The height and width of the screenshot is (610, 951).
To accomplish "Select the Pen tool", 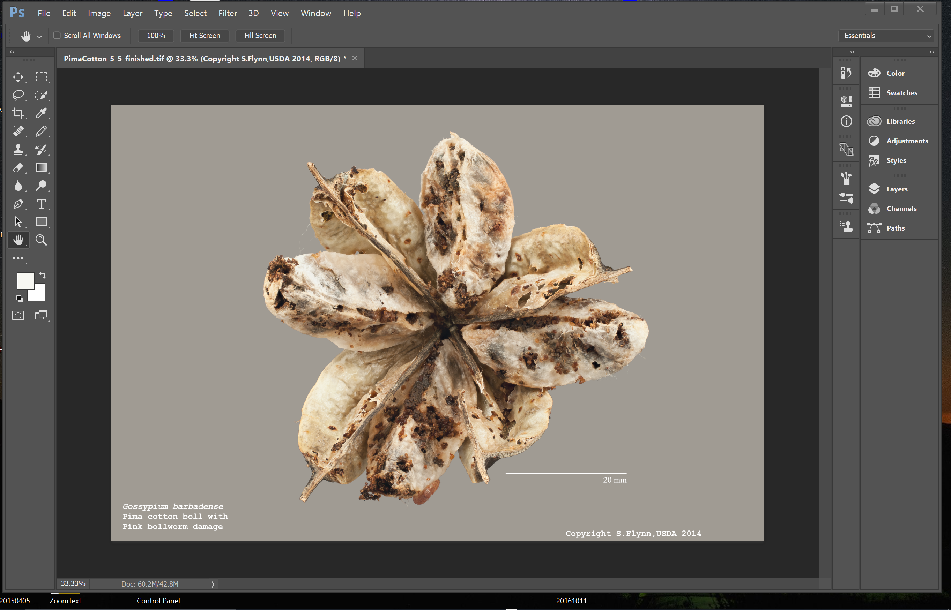I will click(18, 204).
